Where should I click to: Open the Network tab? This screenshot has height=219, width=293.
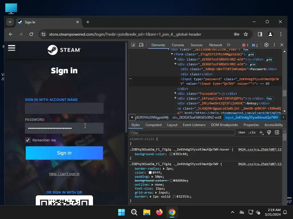click(216, 45)
